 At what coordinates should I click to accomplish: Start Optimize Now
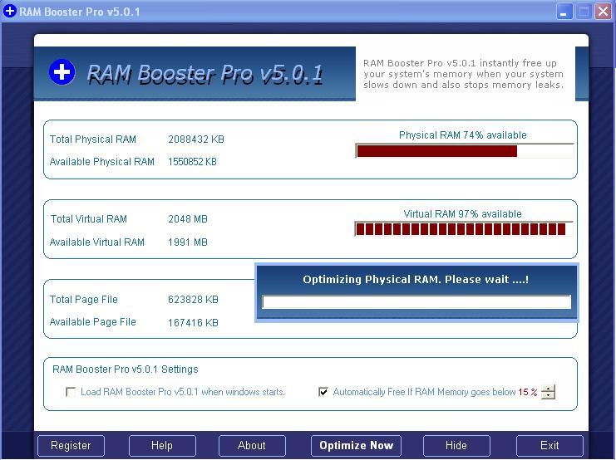click(356, 446)
